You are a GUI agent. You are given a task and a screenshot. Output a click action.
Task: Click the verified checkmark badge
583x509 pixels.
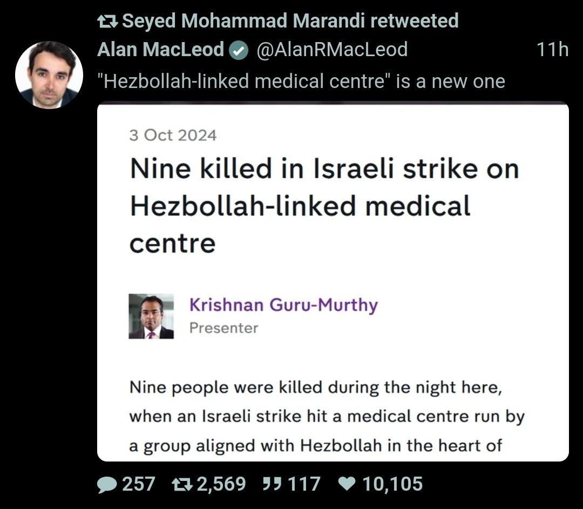click(239, 50)
